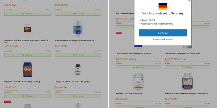The image size is (217, 108).
Task: Add Probiotic Whey Swiss Chocolate 5lb to cart
Action: [x=27, y=55]
